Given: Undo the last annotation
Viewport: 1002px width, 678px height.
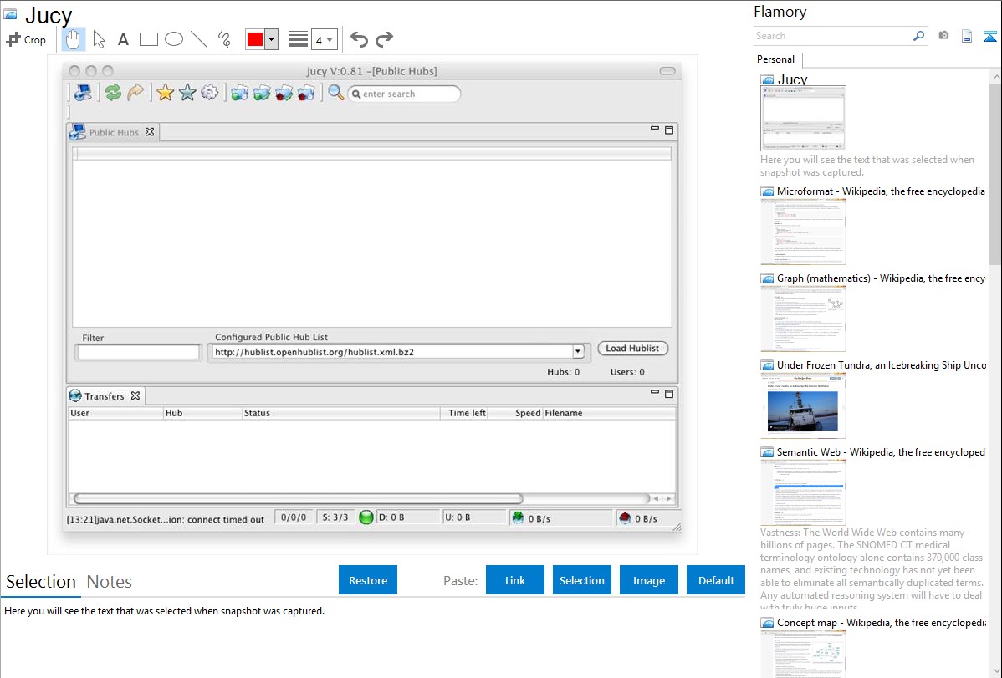Looking at the screenshot, I should tap(359, 39).
